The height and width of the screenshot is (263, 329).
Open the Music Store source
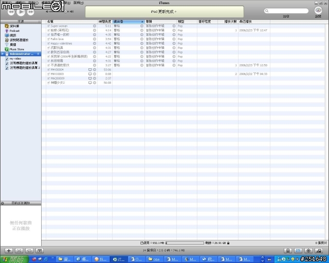[17, 49]
